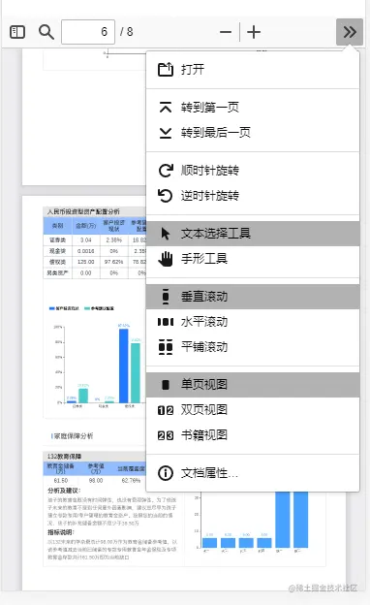Zoom out with the minus button
This screenshot has height=605, width=370.
(x=226, y=32)
